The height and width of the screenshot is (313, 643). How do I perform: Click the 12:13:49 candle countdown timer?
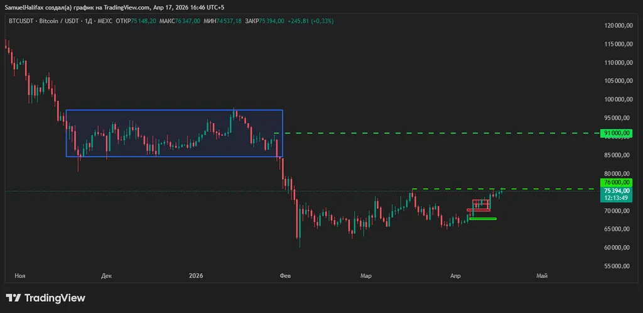pos(616,197)
